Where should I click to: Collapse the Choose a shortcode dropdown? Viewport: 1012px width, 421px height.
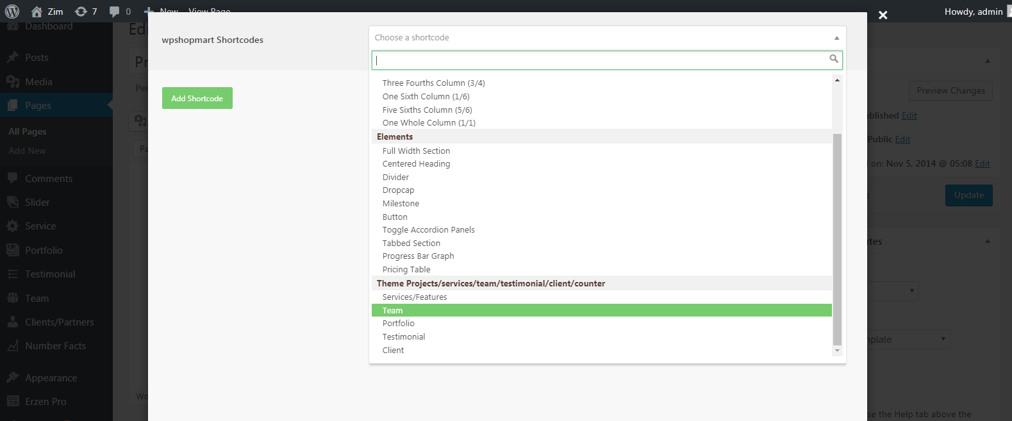click(836, 38)
